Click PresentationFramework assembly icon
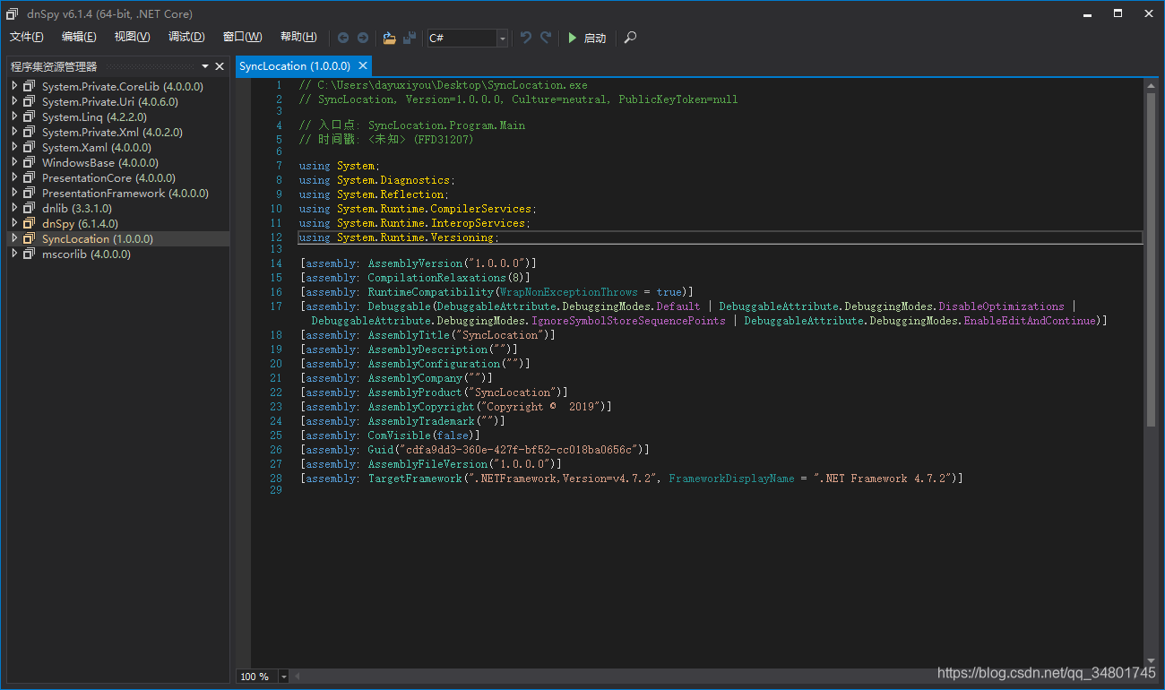 (30, 193)
